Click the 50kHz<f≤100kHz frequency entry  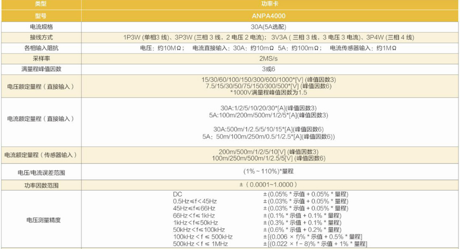(x=199, y=230)
